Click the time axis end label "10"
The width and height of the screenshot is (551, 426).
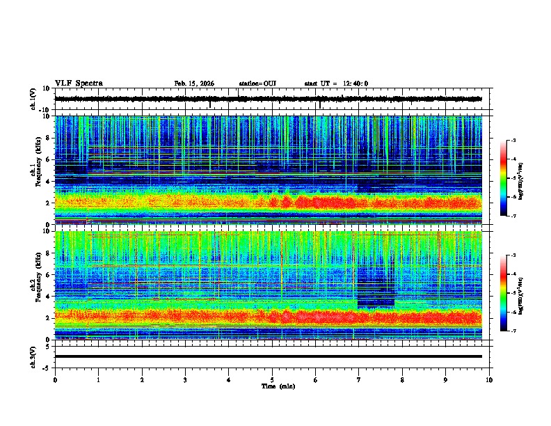[489, 380]
